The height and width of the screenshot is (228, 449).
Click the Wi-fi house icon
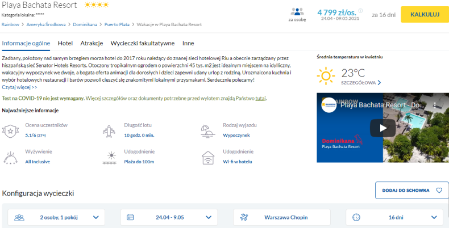(208, 158)
